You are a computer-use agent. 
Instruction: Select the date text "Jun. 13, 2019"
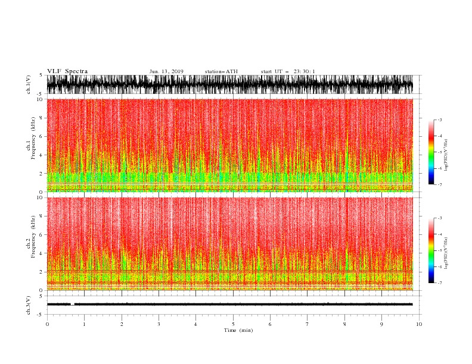point(166,71)
